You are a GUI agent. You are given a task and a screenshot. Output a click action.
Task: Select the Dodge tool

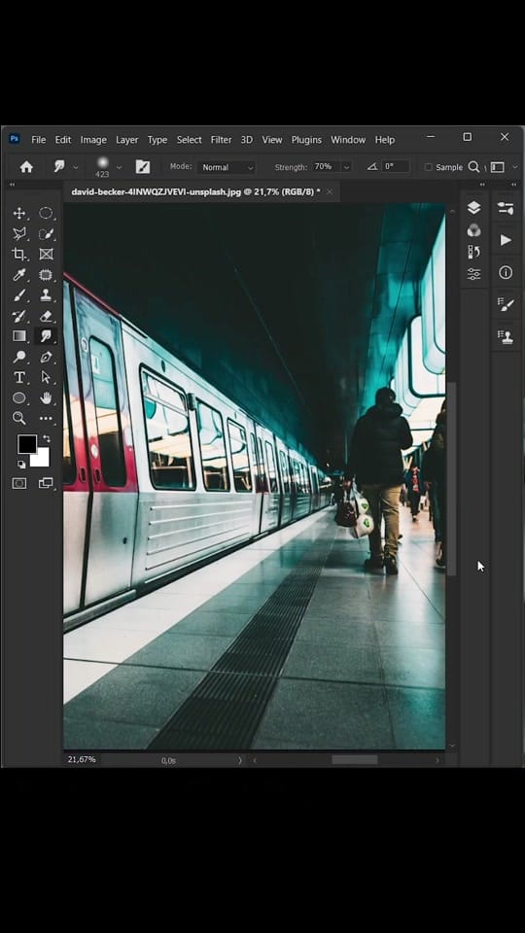[19, 357]
